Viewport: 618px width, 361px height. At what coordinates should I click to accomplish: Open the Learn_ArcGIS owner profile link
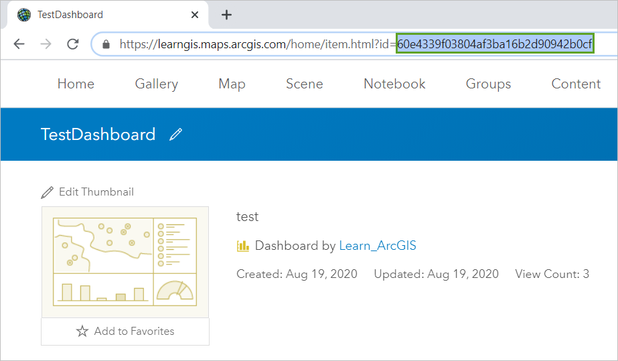click(x=378, y=246)
